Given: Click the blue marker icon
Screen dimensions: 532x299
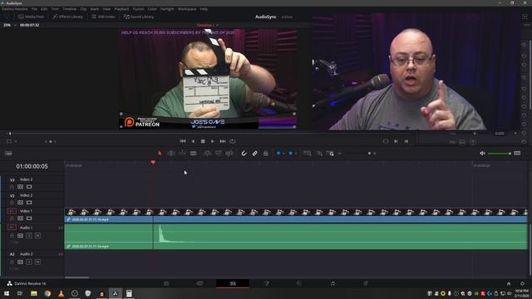Looking at the screenshot, I should [290, 154].
